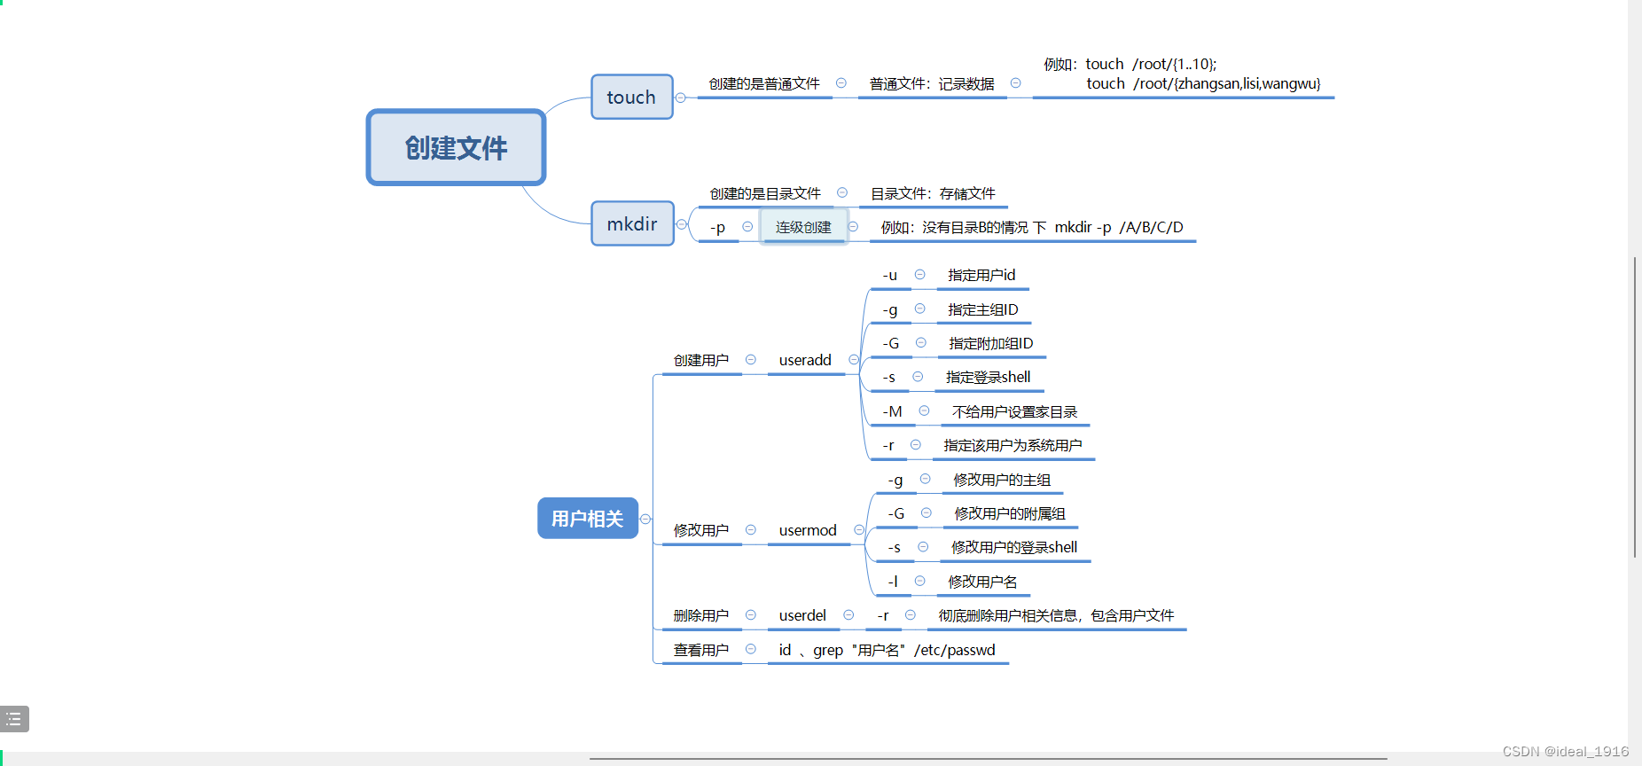Screen dimensions: 1642x766
Task: Click the vertical scrollbar thumb
Action: [x=1635, y=407]
